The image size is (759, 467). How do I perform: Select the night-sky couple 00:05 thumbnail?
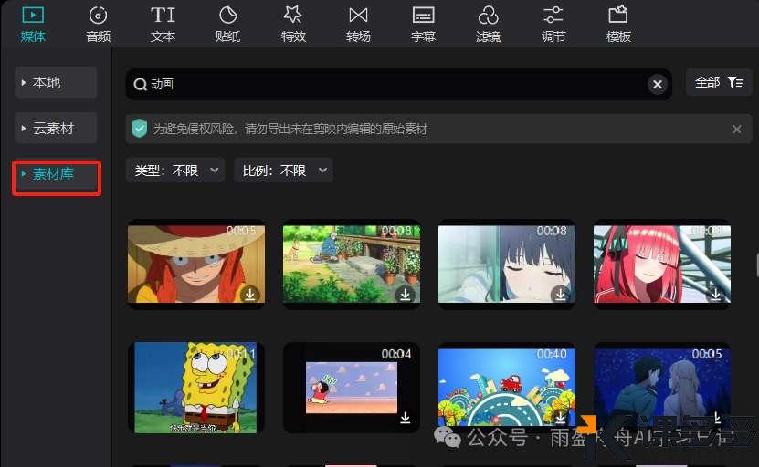(662, 387)
